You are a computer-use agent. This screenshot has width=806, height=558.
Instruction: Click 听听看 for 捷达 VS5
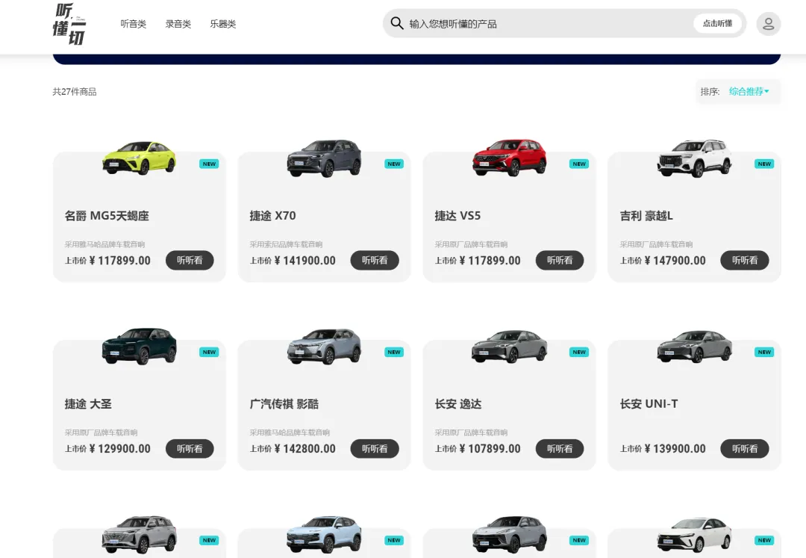(560, 260)
